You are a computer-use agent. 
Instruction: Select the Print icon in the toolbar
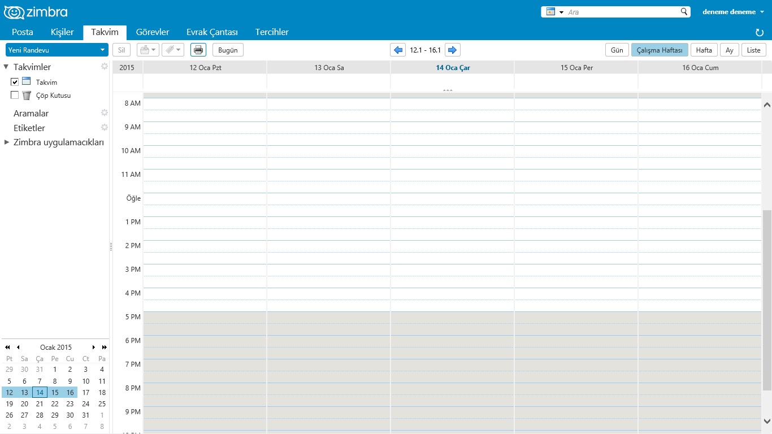pos(198,50)
